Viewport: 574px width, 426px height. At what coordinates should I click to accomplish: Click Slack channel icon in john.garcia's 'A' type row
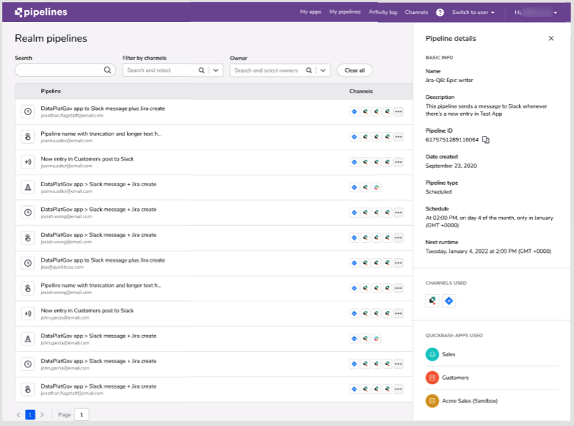point(376,339)
